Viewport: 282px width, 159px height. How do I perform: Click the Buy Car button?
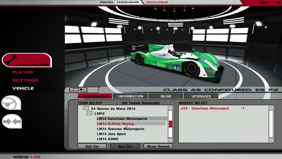[x=125, y=146]
